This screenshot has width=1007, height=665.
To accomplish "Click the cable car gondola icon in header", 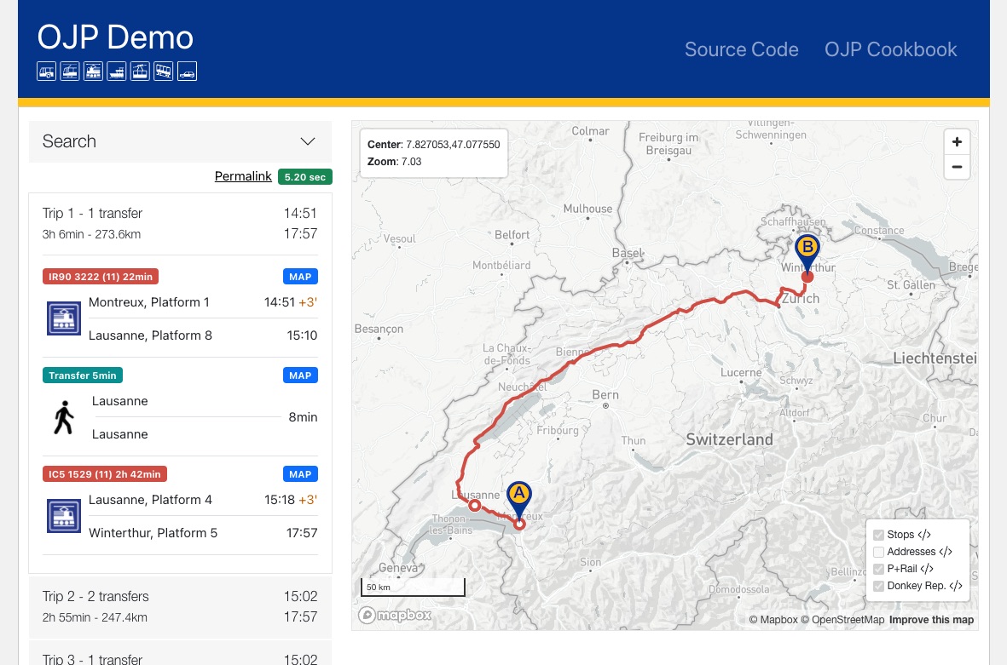I will click(x=140, y=72).
